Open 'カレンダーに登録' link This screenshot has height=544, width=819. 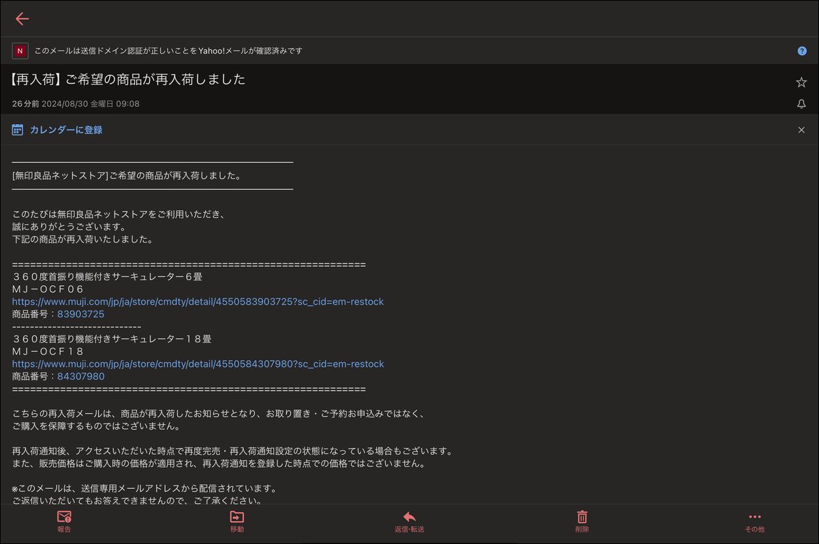pos(66,129)
